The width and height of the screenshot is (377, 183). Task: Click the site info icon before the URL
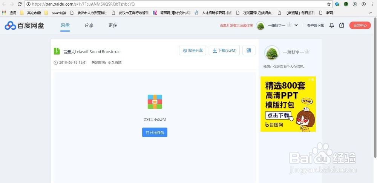point(28,4)
